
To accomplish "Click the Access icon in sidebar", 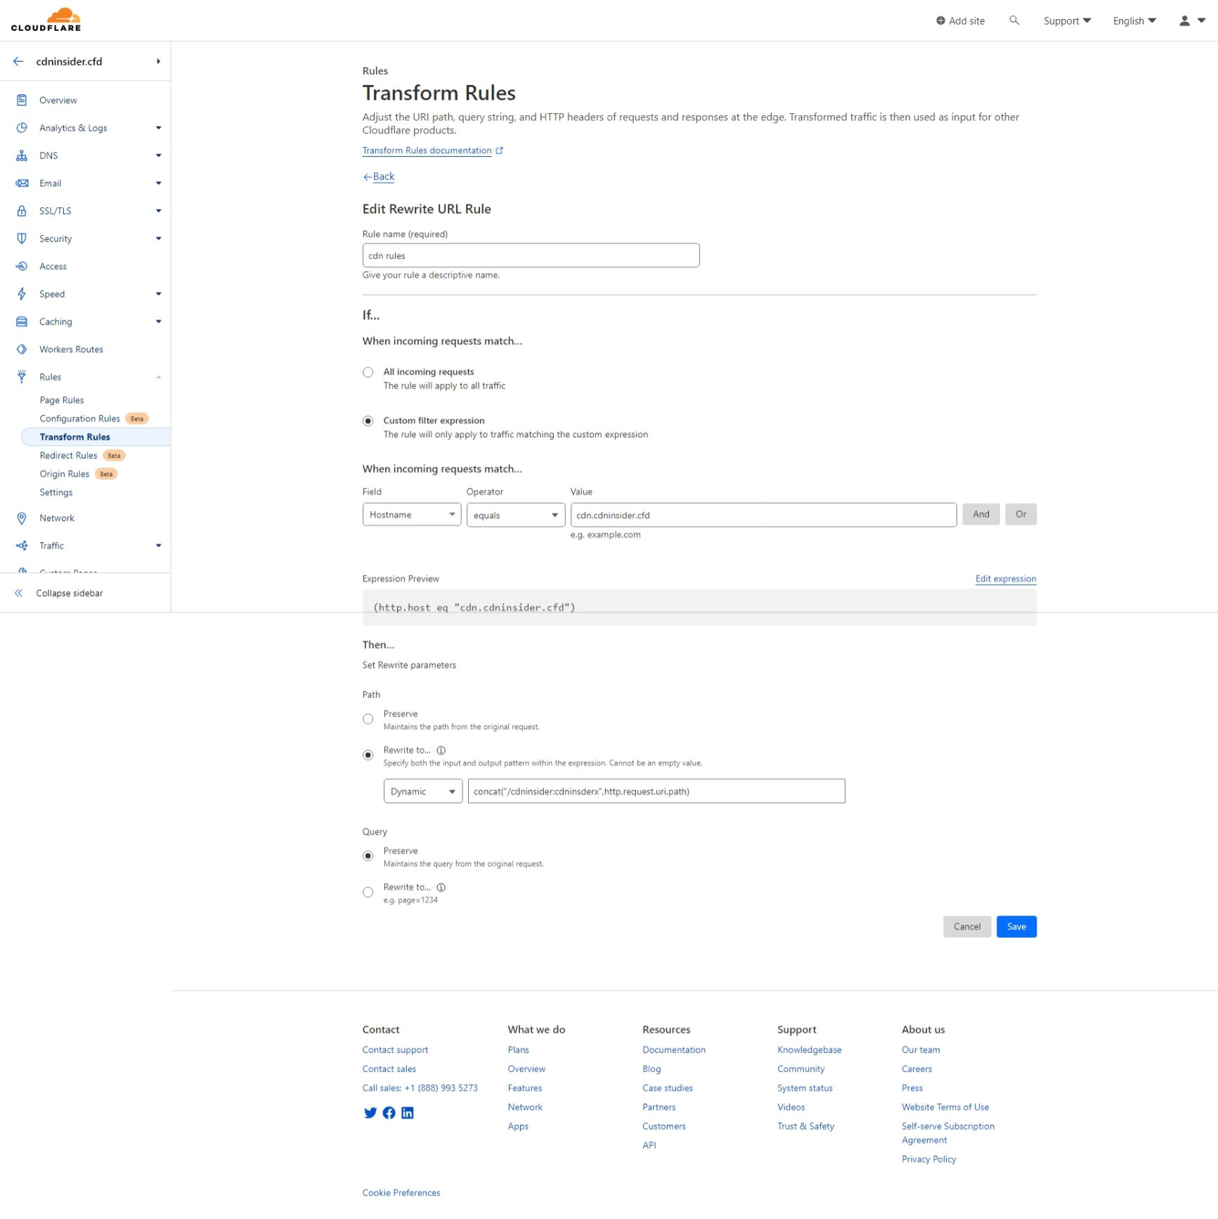I will (x=22, y=266).
